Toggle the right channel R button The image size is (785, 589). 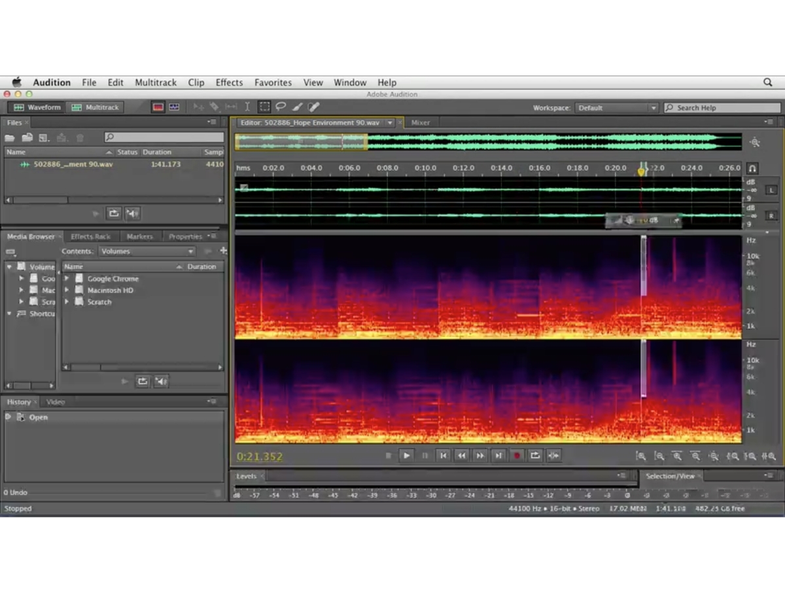click(x=771, y=215)
